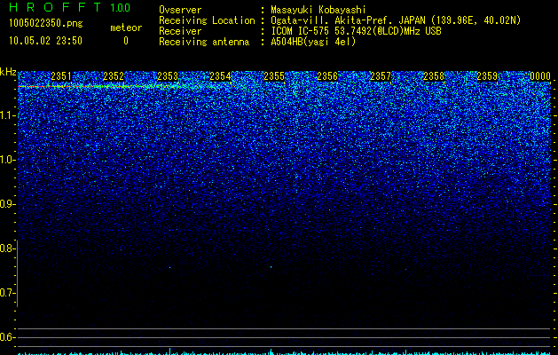This screenshot has height=355, width=558.
Task: Click the 0.7 frequency axis label
Action: pyautogui.click(x=7, y=293)
